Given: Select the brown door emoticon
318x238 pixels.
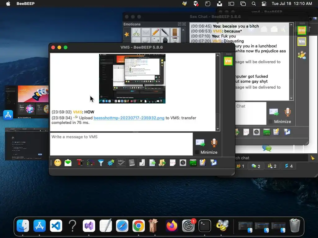Looking at the screenshot, I should click(x=175, y=32).
